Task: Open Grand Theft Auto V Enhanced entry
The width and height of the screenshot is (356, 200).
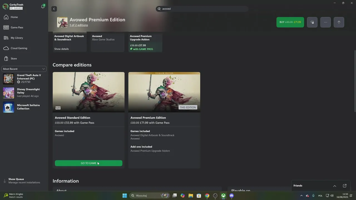Action: 24,79
